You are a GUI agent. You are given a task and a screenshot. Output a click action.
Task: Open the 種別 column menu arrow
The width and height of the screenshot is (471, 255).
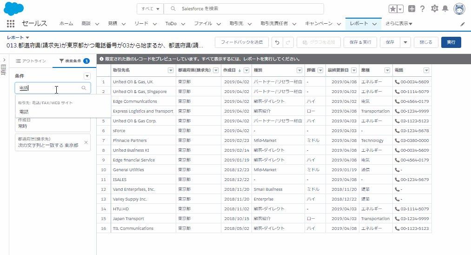pyautogui.click(x=299, y=70)
